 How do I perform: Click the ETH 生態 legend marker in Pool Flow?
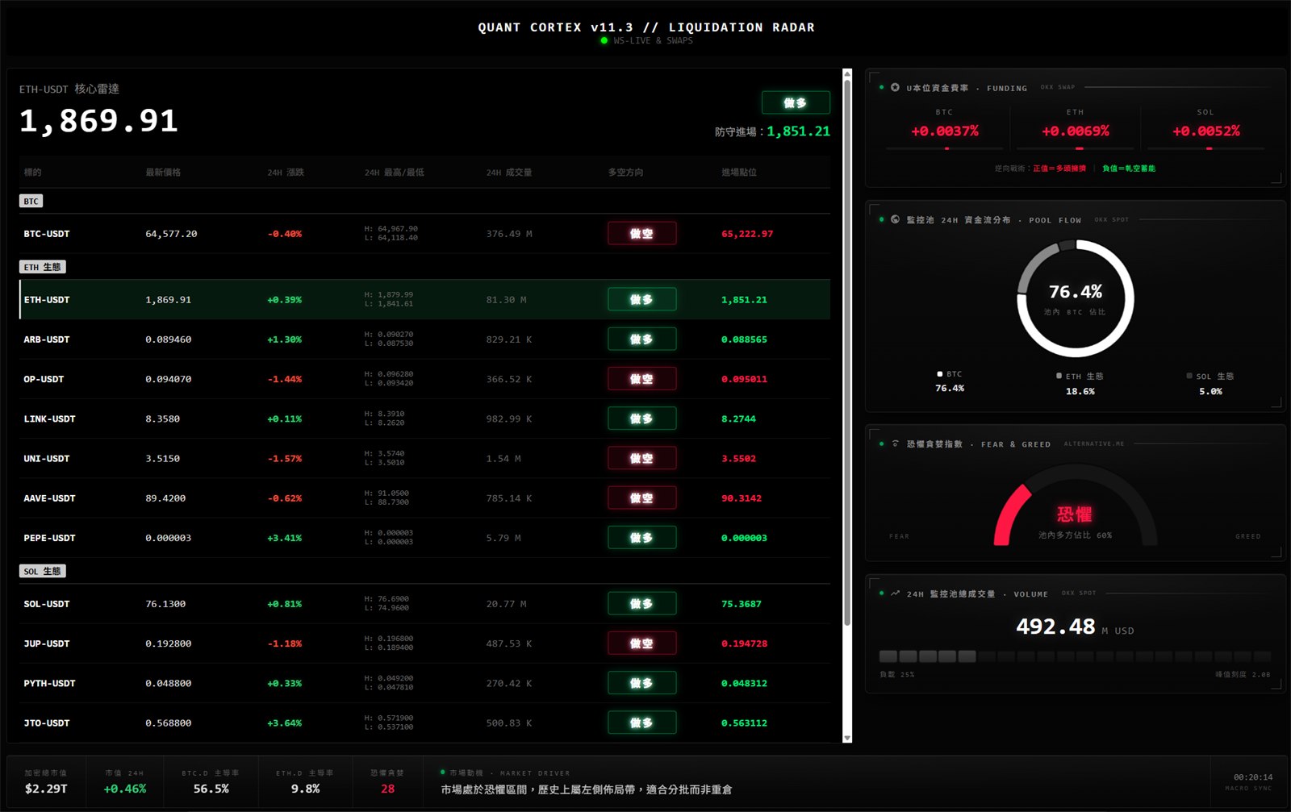(x=1059, y=376)
